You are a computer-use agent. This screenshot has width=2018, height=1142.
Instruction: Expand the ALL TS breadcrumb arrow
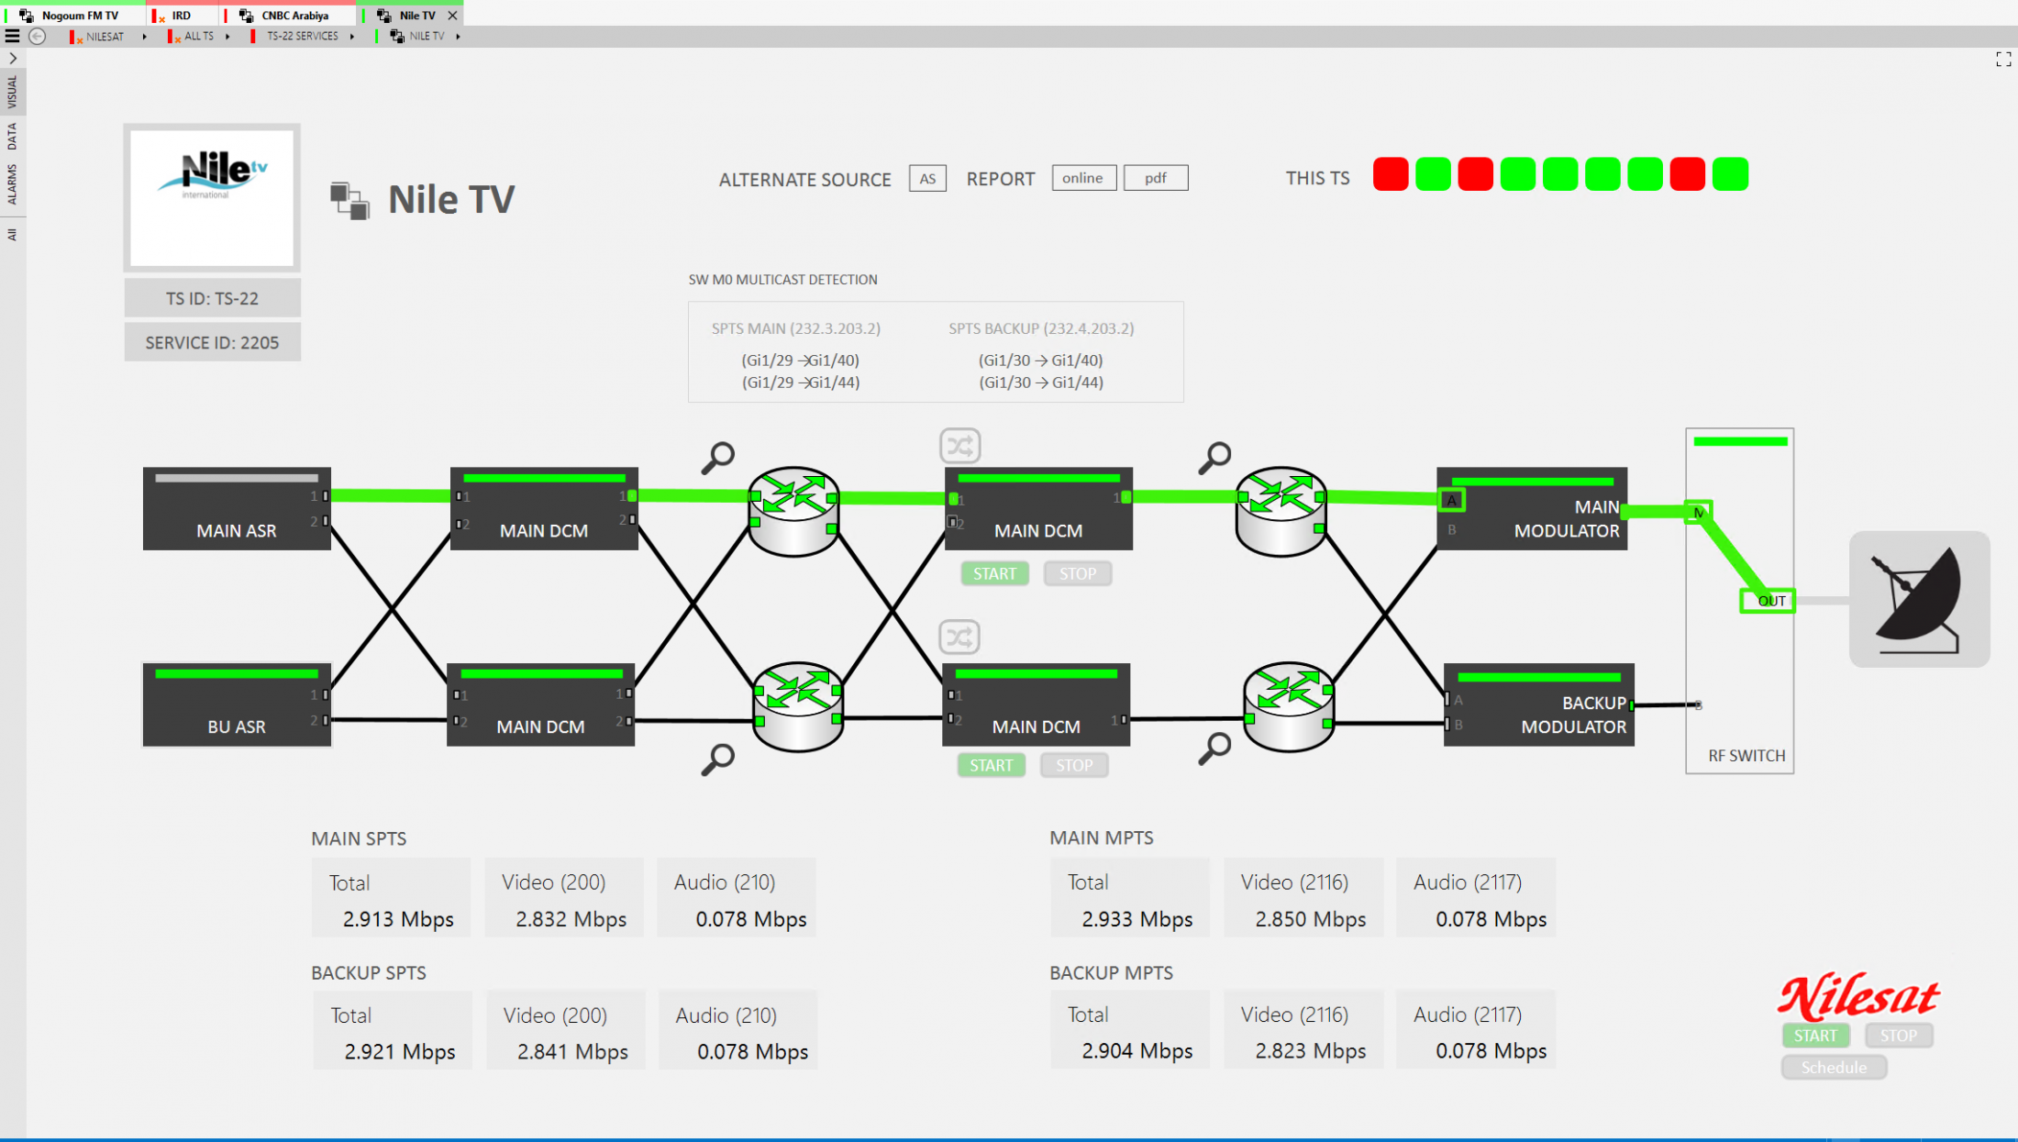227,37
